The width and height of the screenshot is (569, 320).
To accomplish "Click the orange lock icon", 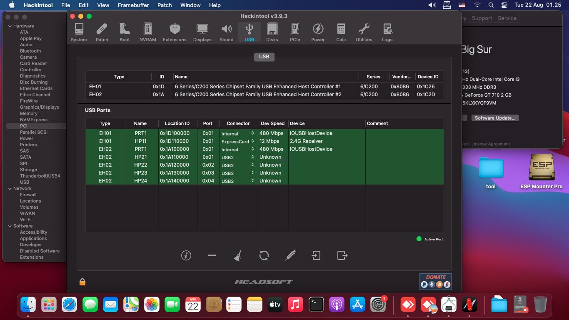I will click(82, 282).
